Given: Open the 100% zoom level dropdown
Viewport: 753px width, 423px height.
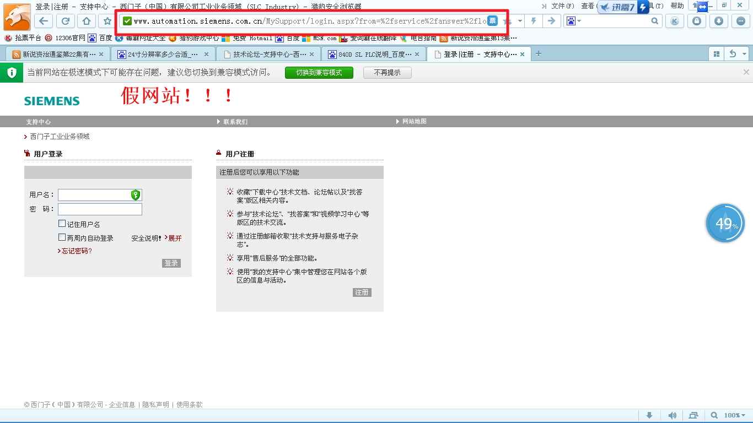Looking at the screenshot, I should [x=735, y=415].
